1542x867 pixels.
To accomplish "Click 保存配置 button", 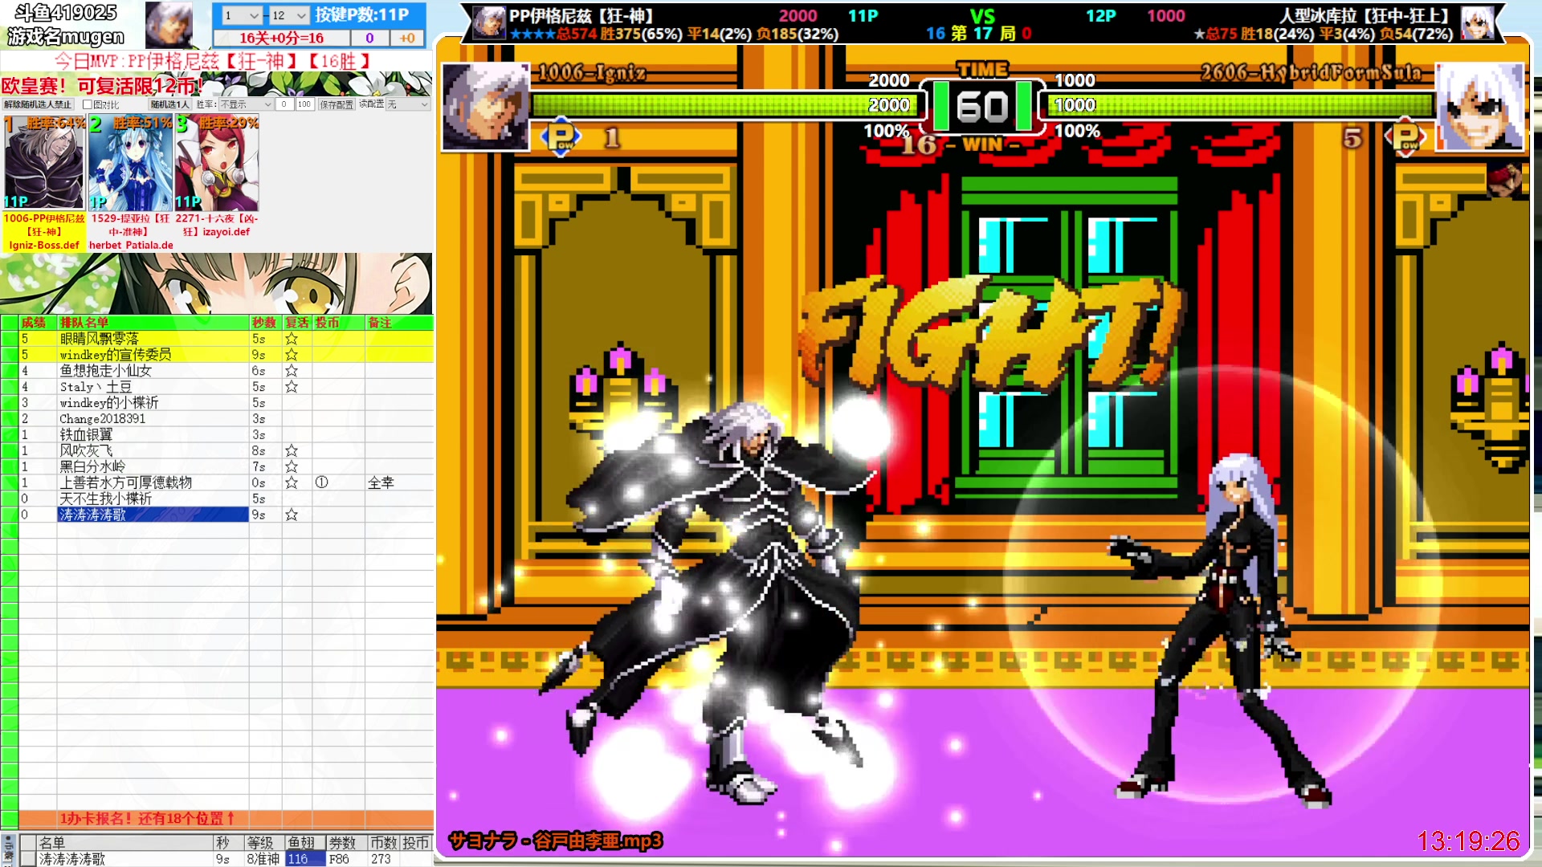I will (337, 104).
